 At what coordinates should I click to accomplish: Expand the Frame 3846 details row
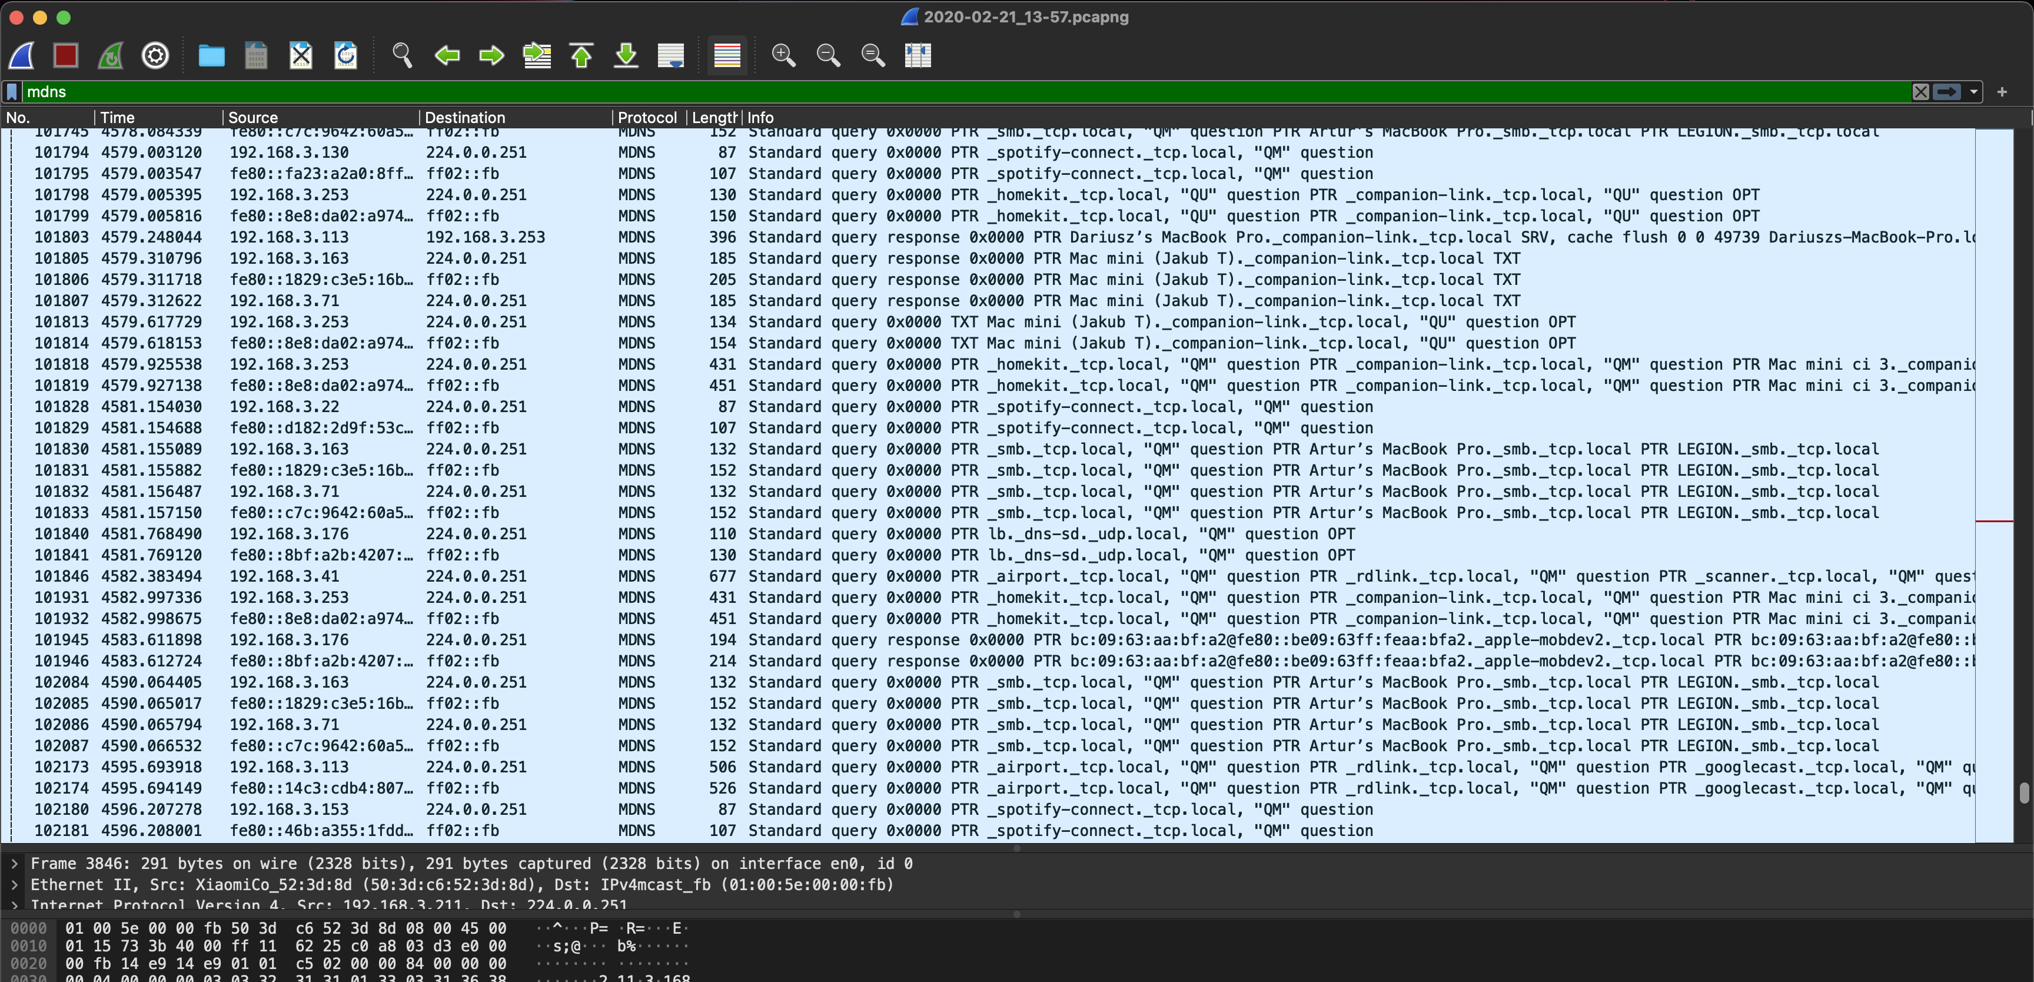(14, 864)
